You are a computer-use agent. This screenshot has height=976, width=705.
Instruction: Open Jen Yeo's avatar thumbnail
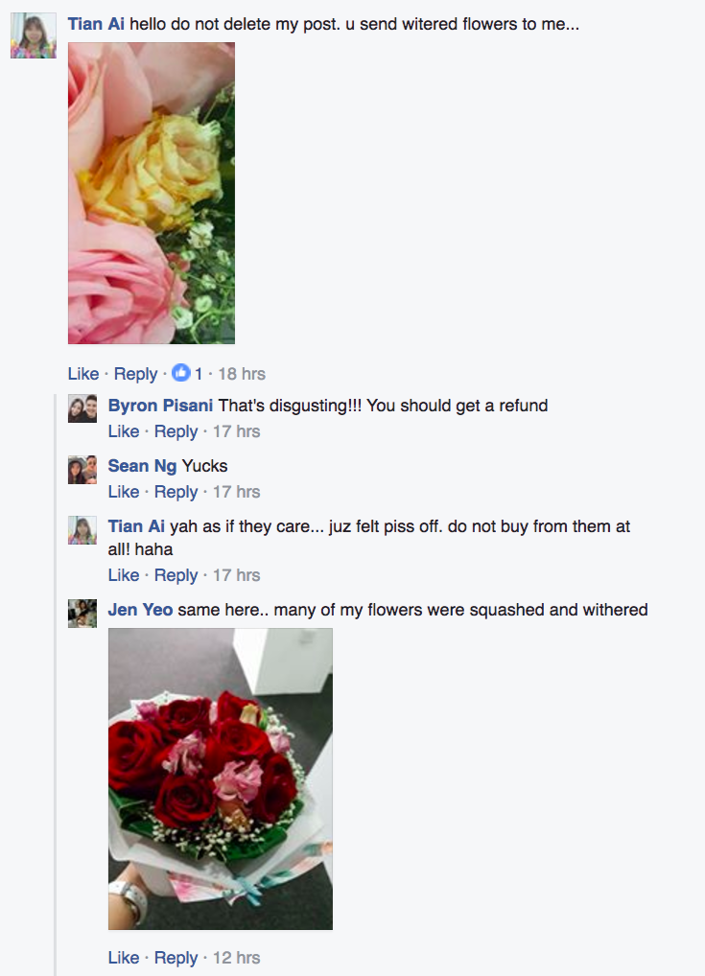click(x=82, y=613)
